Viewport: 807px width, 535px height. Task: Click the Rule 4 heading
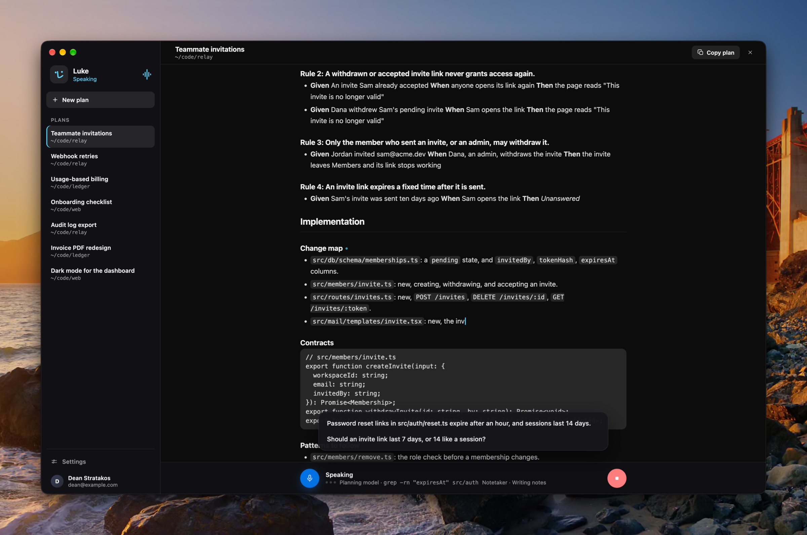[393, 187]
